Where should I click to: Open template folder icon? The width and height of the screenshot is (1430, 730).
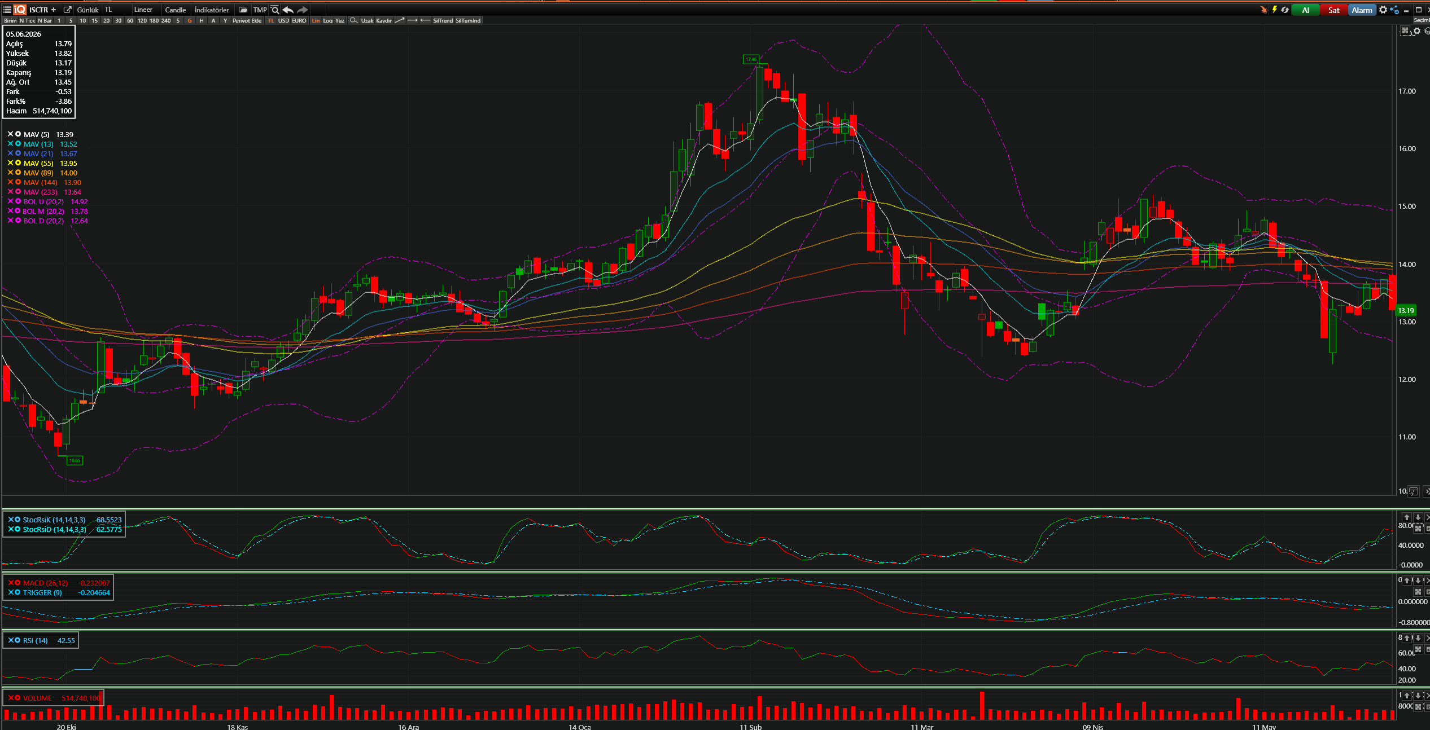pyautogui.click(x=243, y=10)
